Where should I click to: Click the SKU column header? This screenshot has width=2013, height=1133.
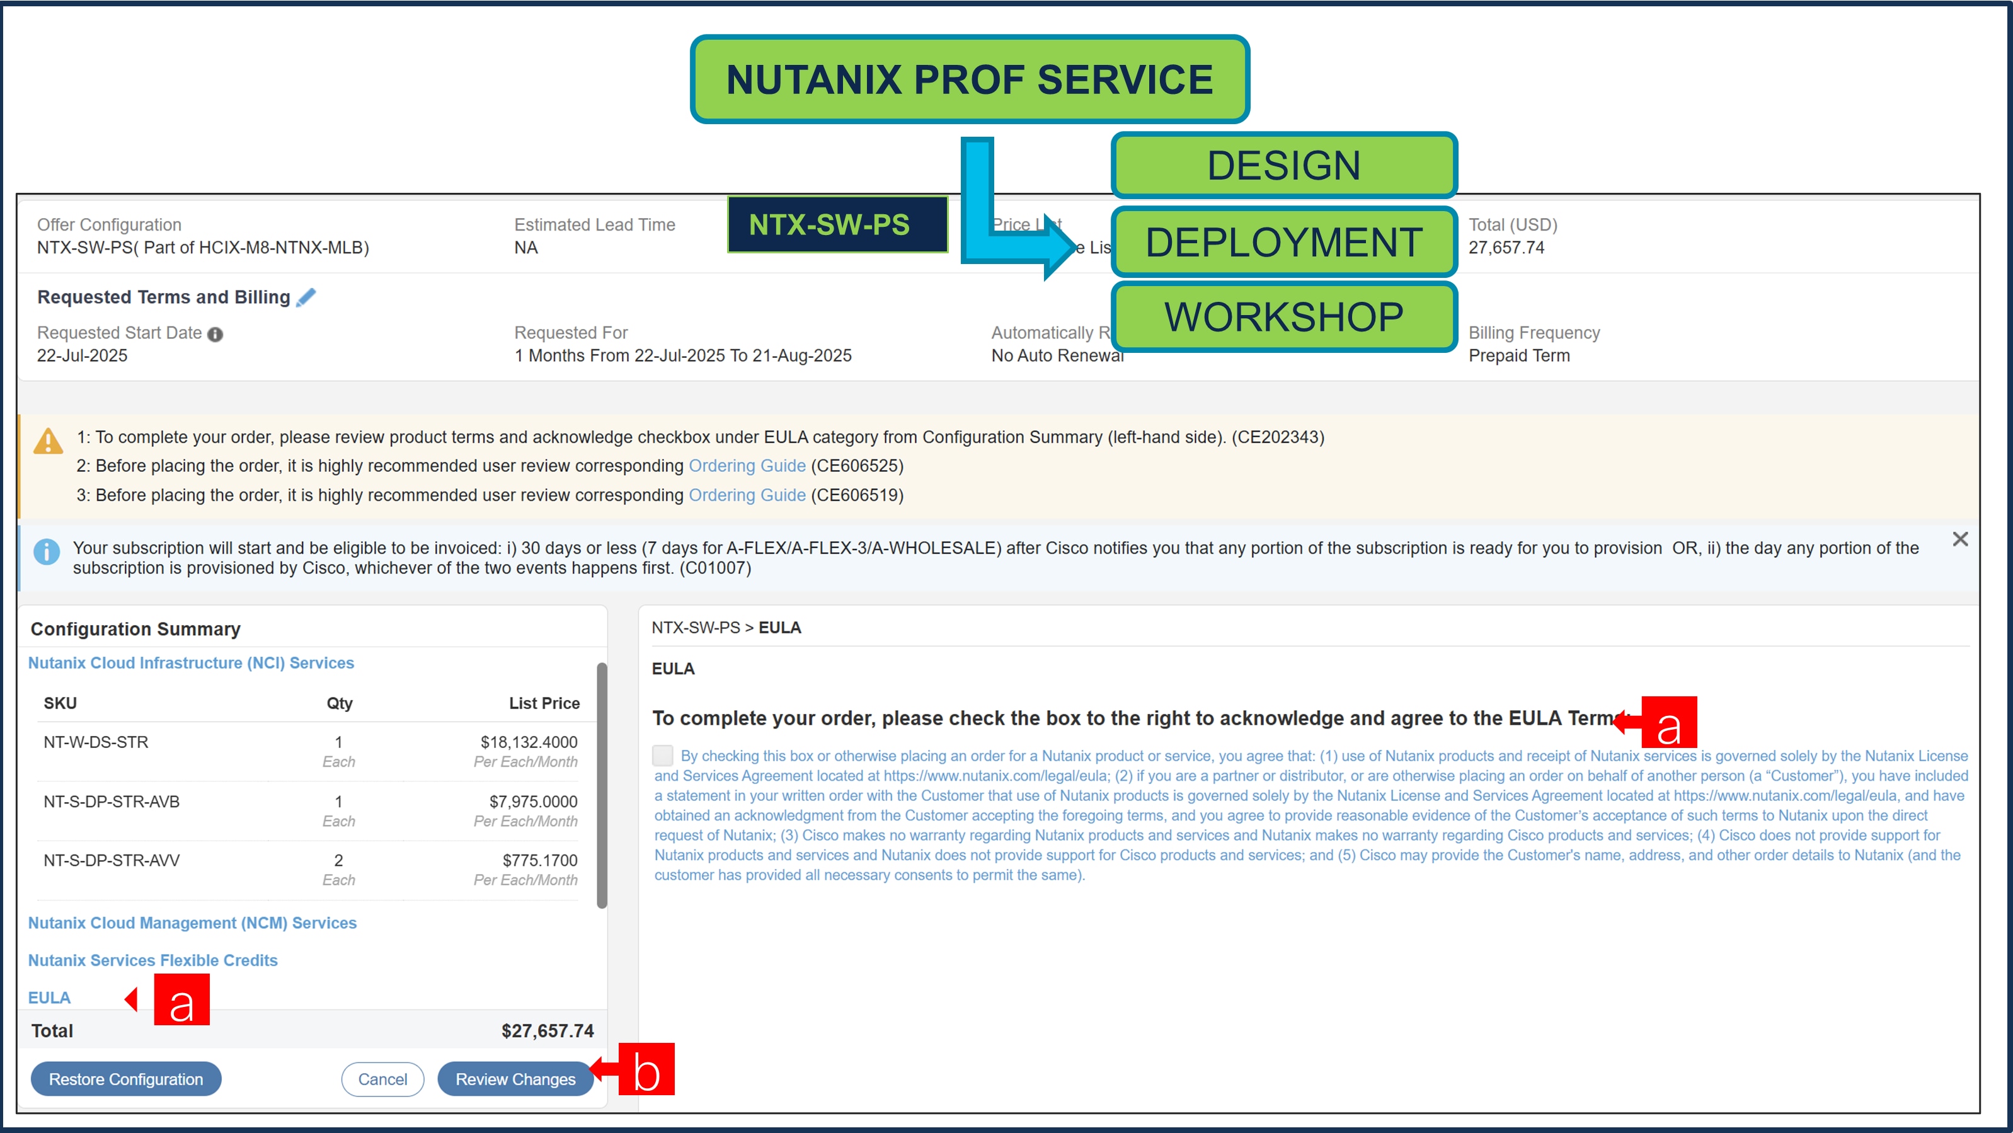(60, 703)
